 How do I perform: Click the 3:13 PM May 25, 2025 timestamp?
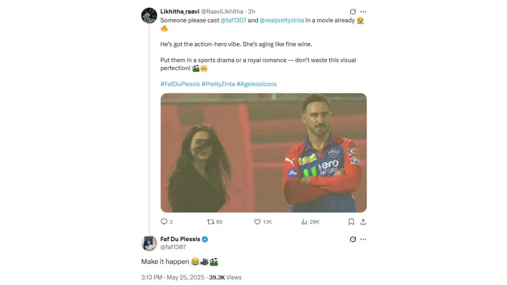(172, 277)
